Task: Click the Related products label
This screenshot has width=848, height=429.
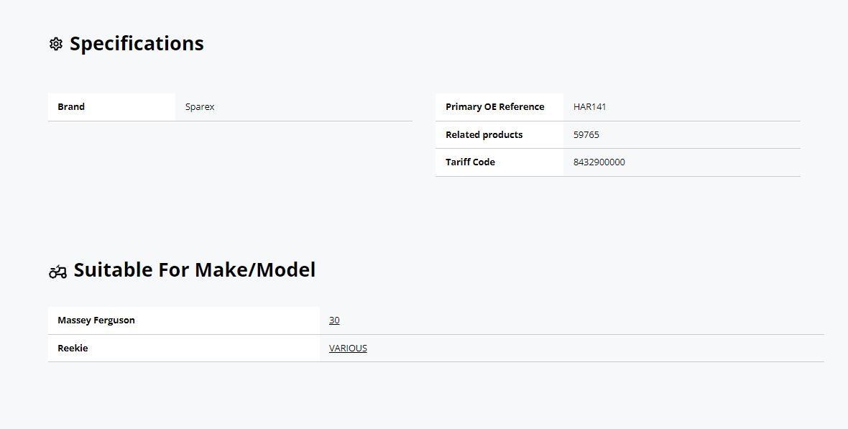Action: click(x=484, y=134)
